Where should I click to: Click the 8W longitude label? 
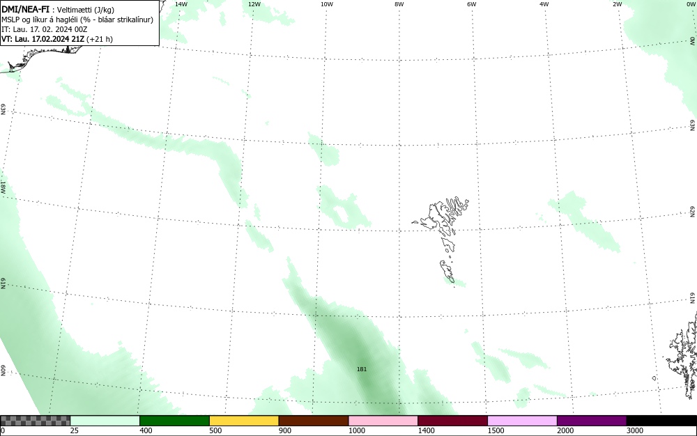click(x=399, y=4)
